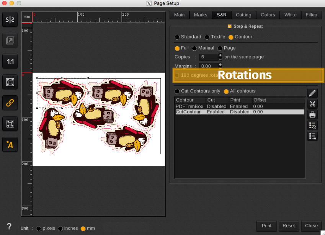Open the Marks tab
The image size is (325, 235).
tap(200, 15)
